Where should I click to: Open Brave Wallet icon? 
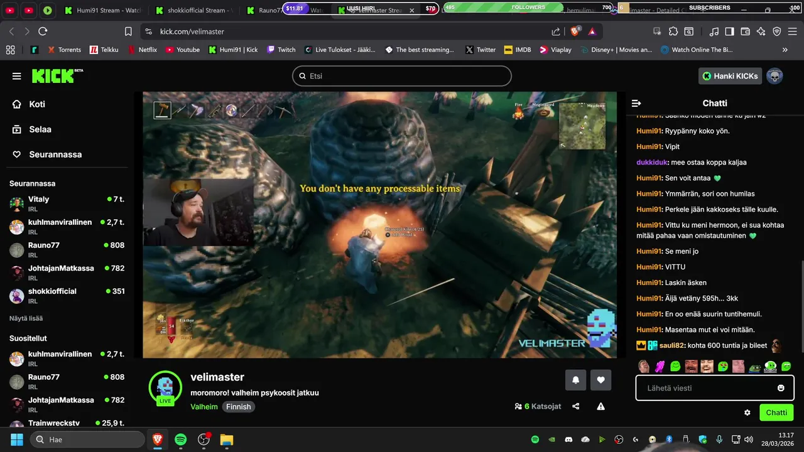tap(746, 31)
